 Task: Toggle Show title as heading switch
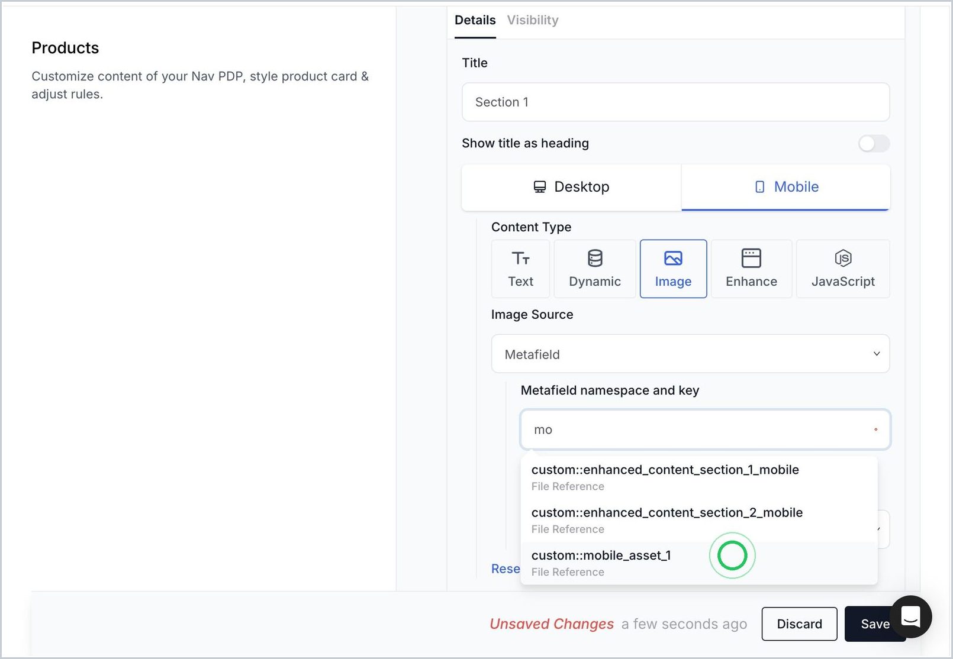[x=874, y=143]
